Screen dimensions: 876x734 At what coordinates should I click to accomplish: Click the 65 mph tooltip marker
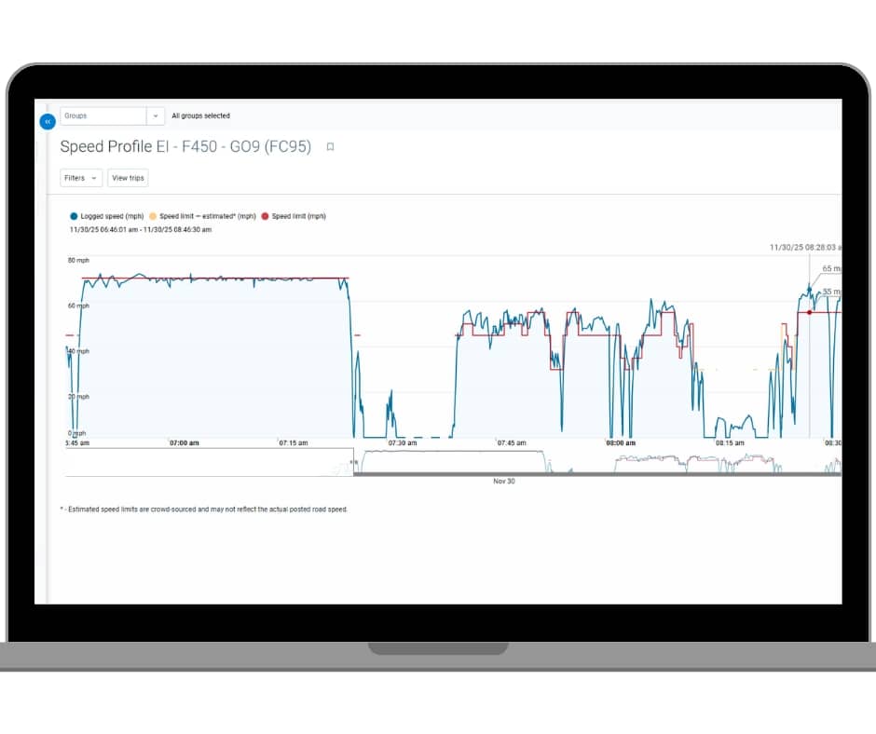[829, 268]
